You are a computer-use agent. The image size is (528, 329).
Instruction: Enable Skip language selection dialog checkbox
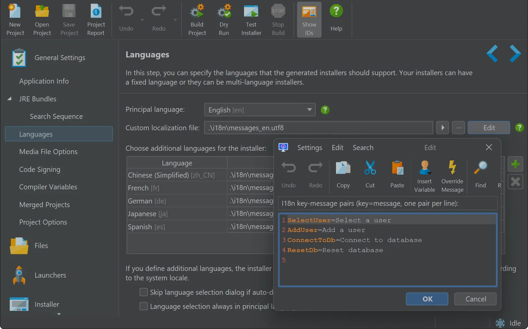click(144, 292)
